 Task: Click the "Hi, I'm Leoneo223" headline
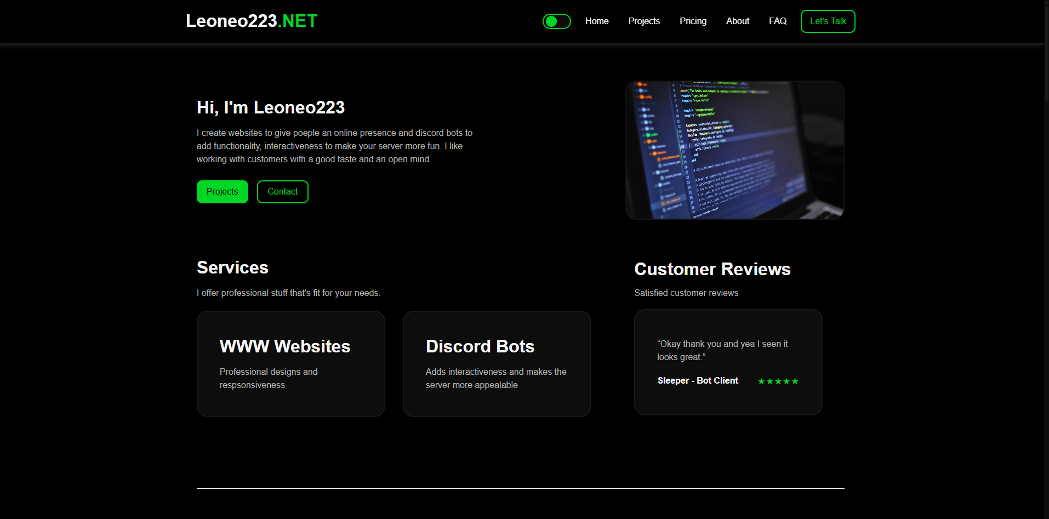tap(271, 107)
